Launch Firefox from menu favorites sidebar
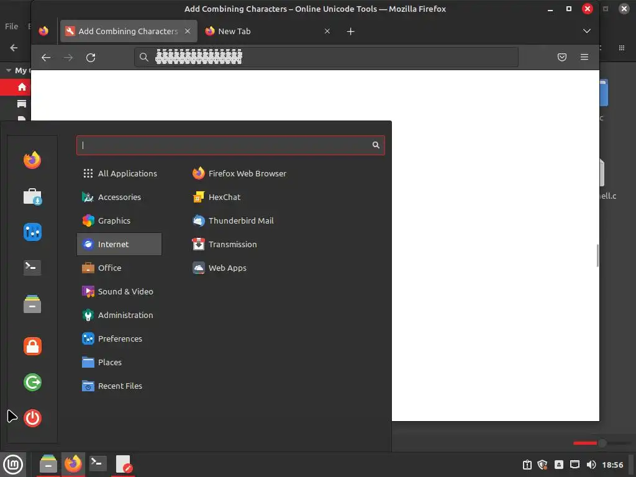 pyautogui.click(x=32, y=160)
